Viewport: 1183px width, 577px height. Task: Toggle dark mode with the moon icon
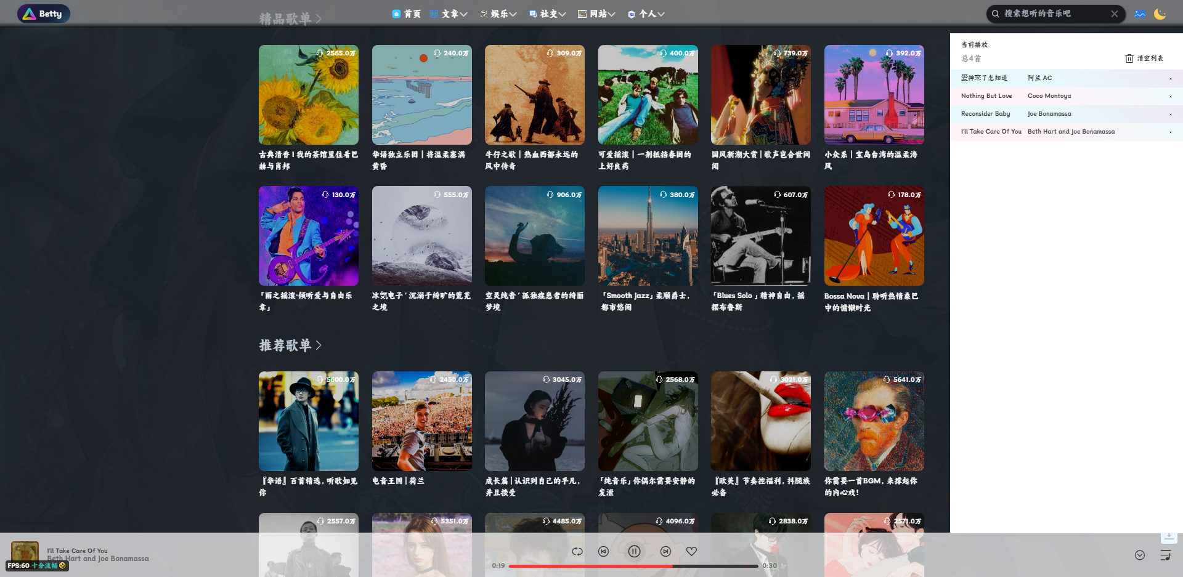click(x=1160, y=14)
